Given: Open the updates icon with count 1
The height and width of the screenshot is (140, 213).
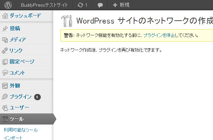Looking at the screenshot, I should click(x=83, y=5).
